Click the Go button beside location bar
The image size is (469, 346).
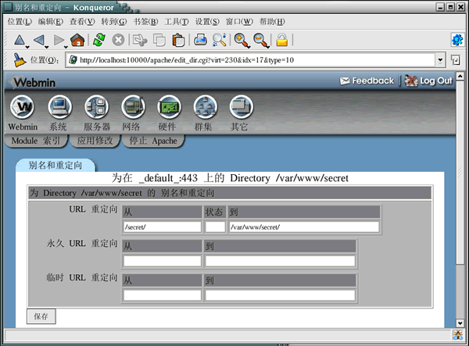pyautogui.click(x=455, y=60)
